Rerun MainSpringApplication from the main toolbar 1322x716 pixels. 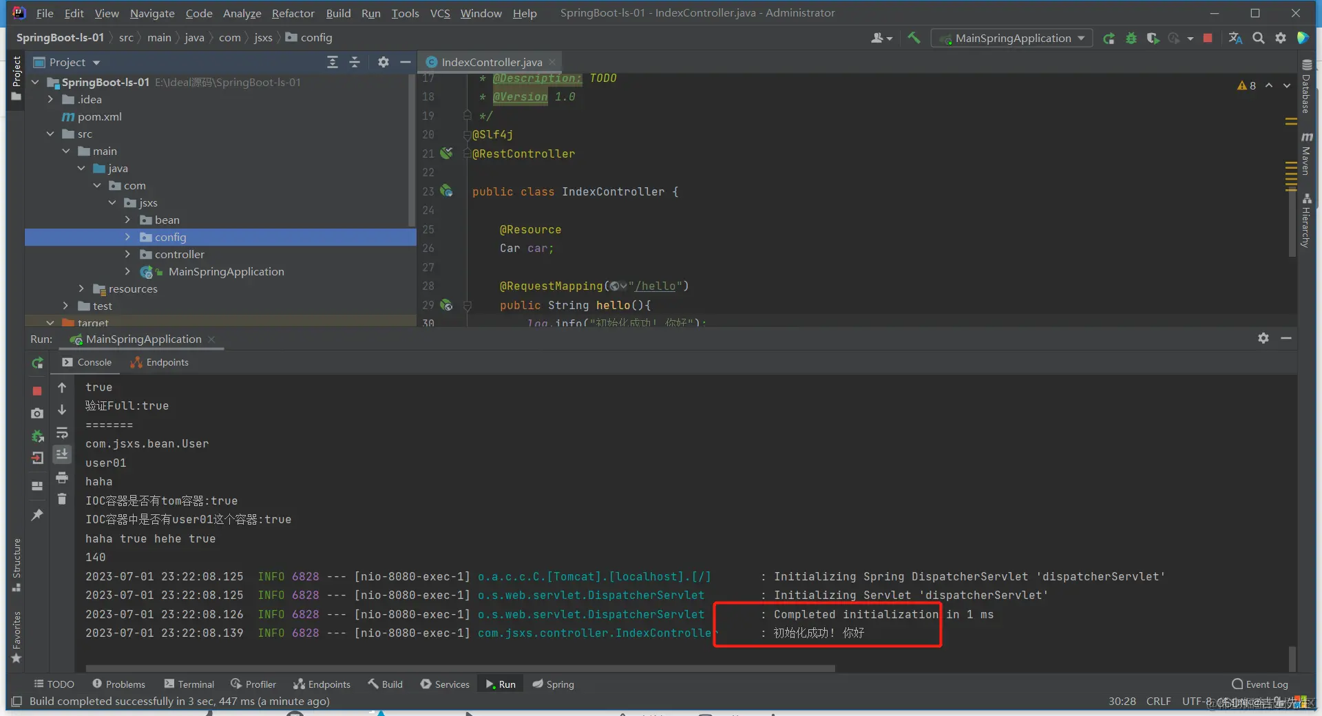tap(1109, 39)
